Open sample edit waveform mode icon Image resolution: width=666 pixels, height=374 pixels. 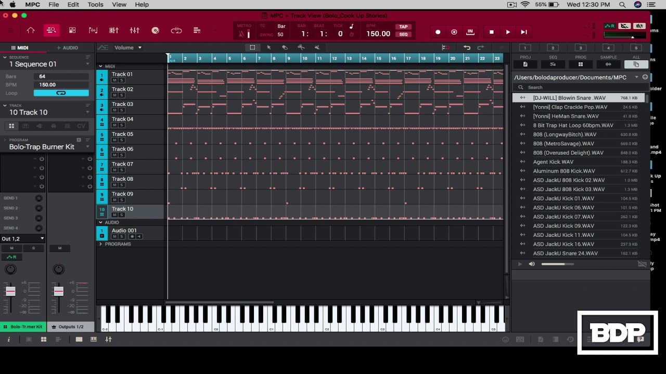coord(93,31)
